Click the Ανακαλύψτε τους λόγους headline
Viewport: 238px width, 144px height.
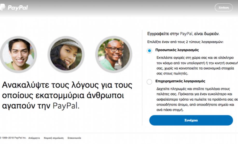pyautogui.click(x=67, y=95)
